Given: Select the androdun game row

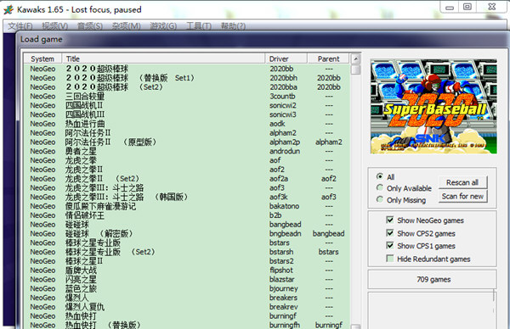Looking at the screenshot, I should tap(187, 151).
